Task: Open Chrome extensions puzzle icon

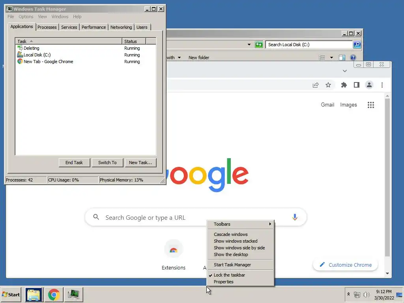Action: pyautogui.click(x=344, y=85)
